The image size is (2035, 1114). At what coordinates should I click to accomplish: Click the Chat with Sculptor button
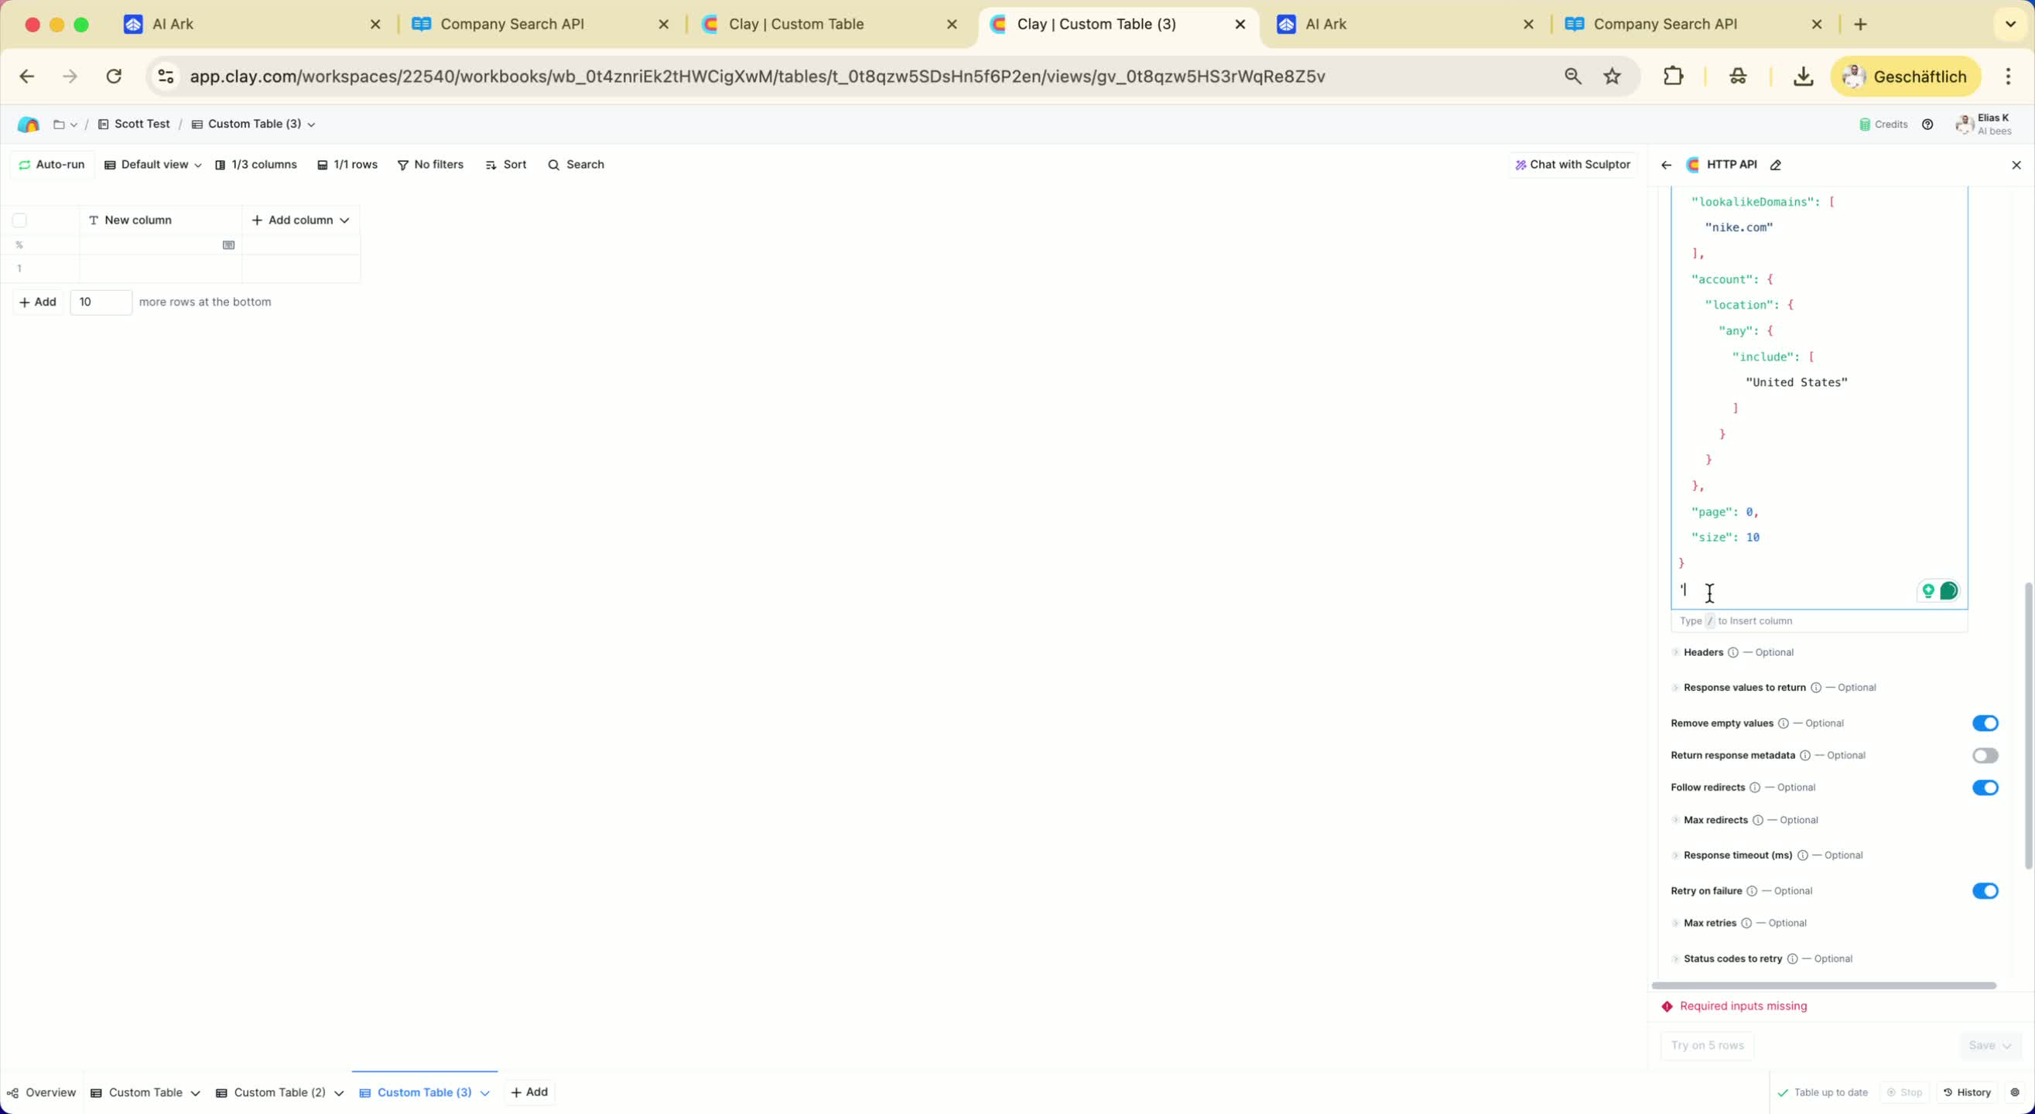(1572, 164)
